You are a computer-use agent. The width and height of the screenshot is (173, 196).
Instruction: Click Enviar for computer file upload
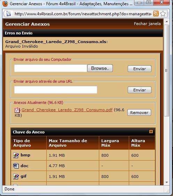coord(140,69)
